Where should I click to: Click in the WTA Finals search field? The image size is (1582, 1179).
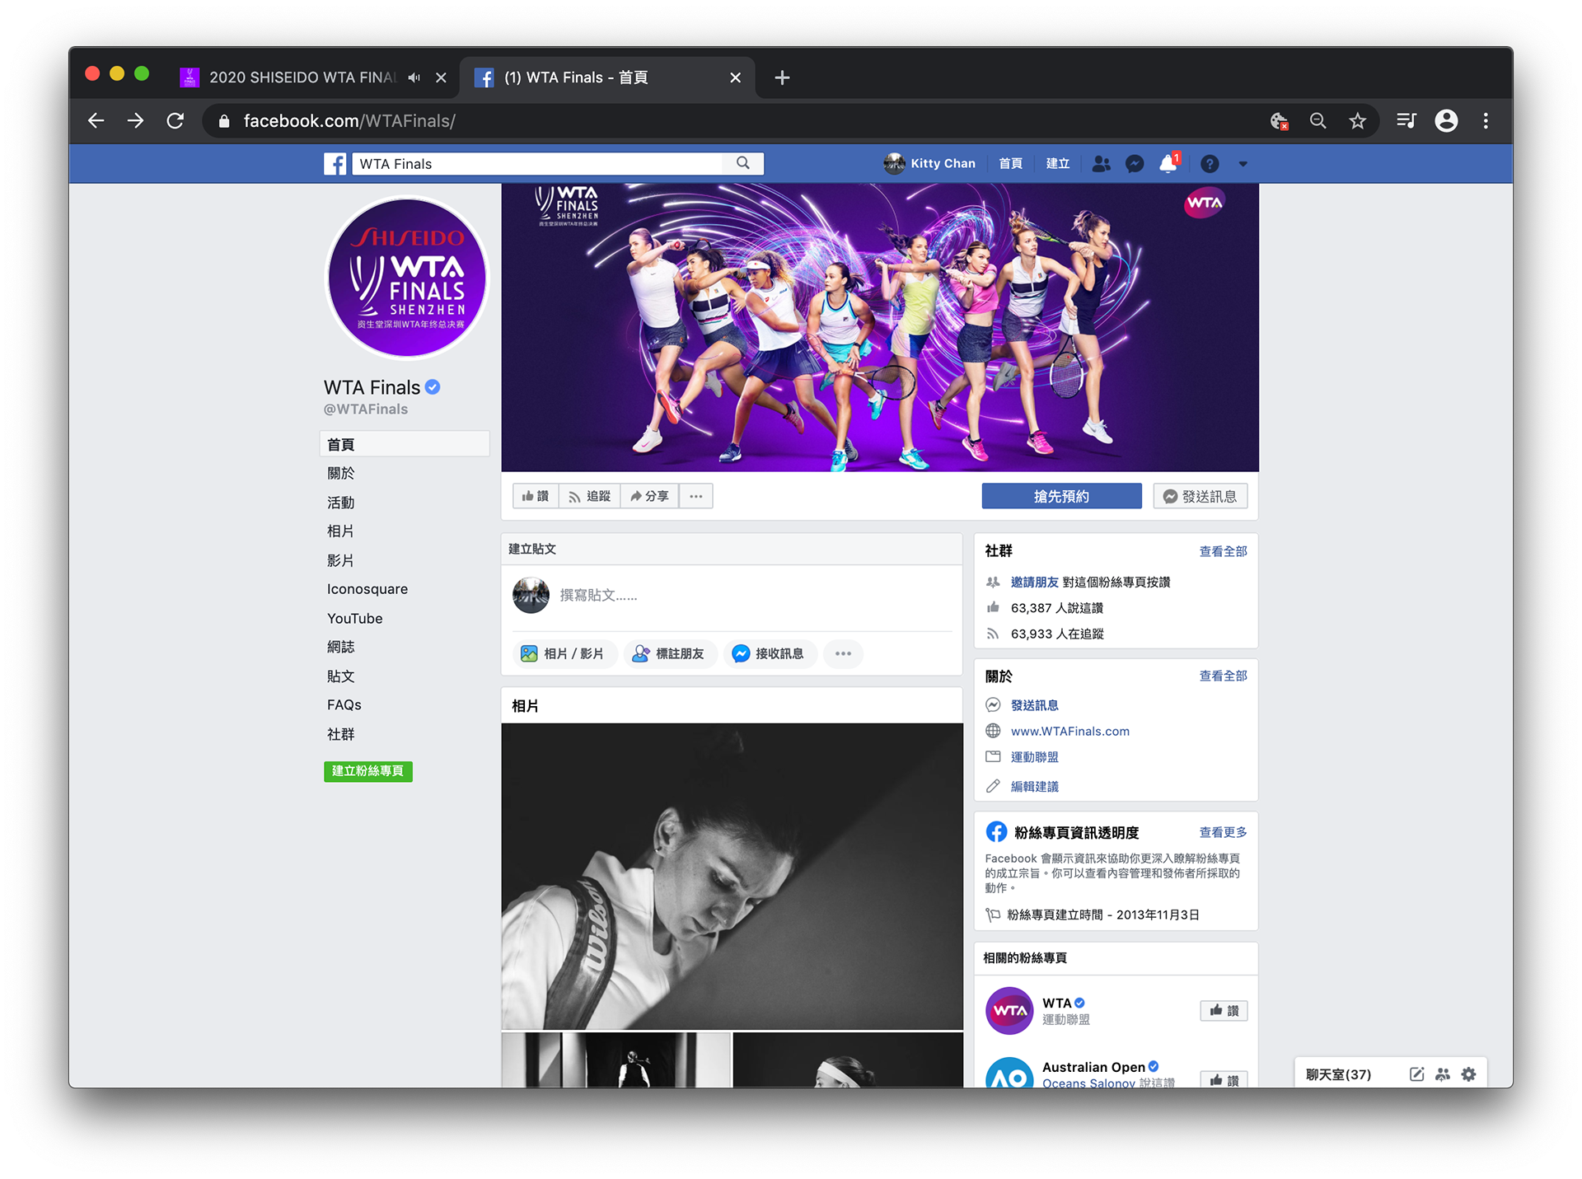tap(538, 164)
